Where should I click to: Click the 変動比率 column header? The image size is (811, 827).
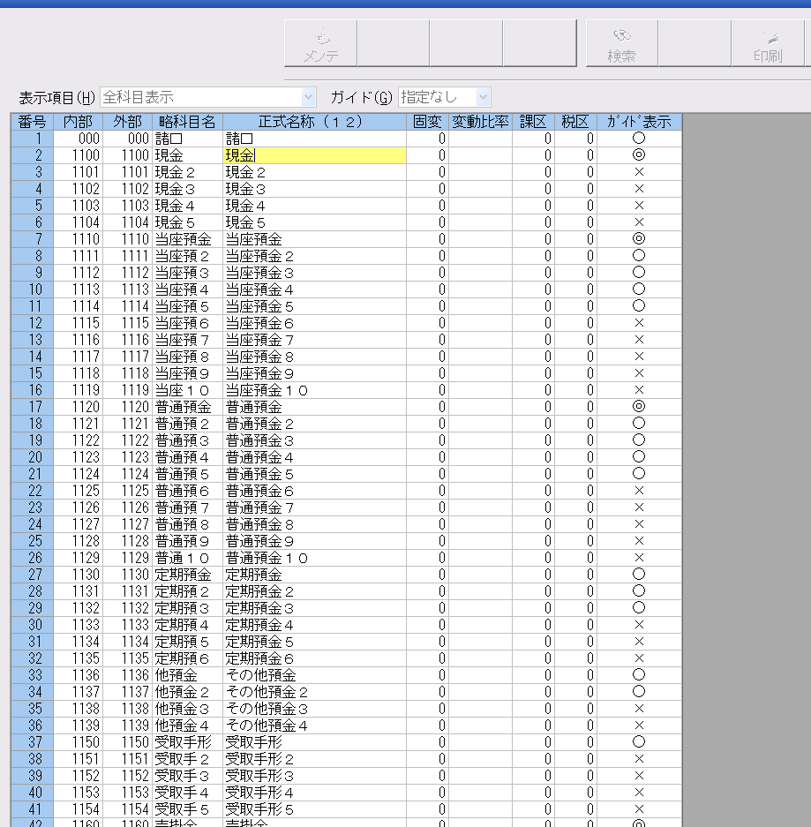[x=480, y=122]
